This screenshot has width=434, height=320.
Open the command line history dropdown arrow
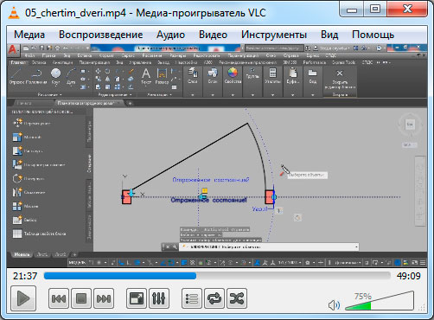coord(356,247)
